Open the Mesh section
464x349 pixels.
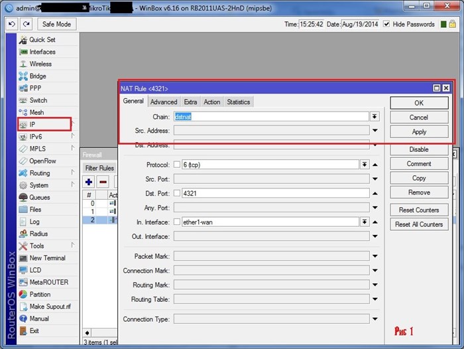[36, 113]
